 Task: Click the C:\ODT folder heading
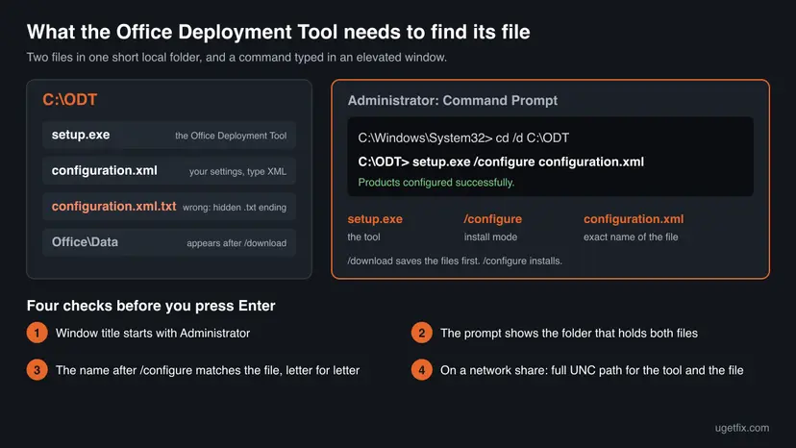pyautogui.click(x=69, y=100)
